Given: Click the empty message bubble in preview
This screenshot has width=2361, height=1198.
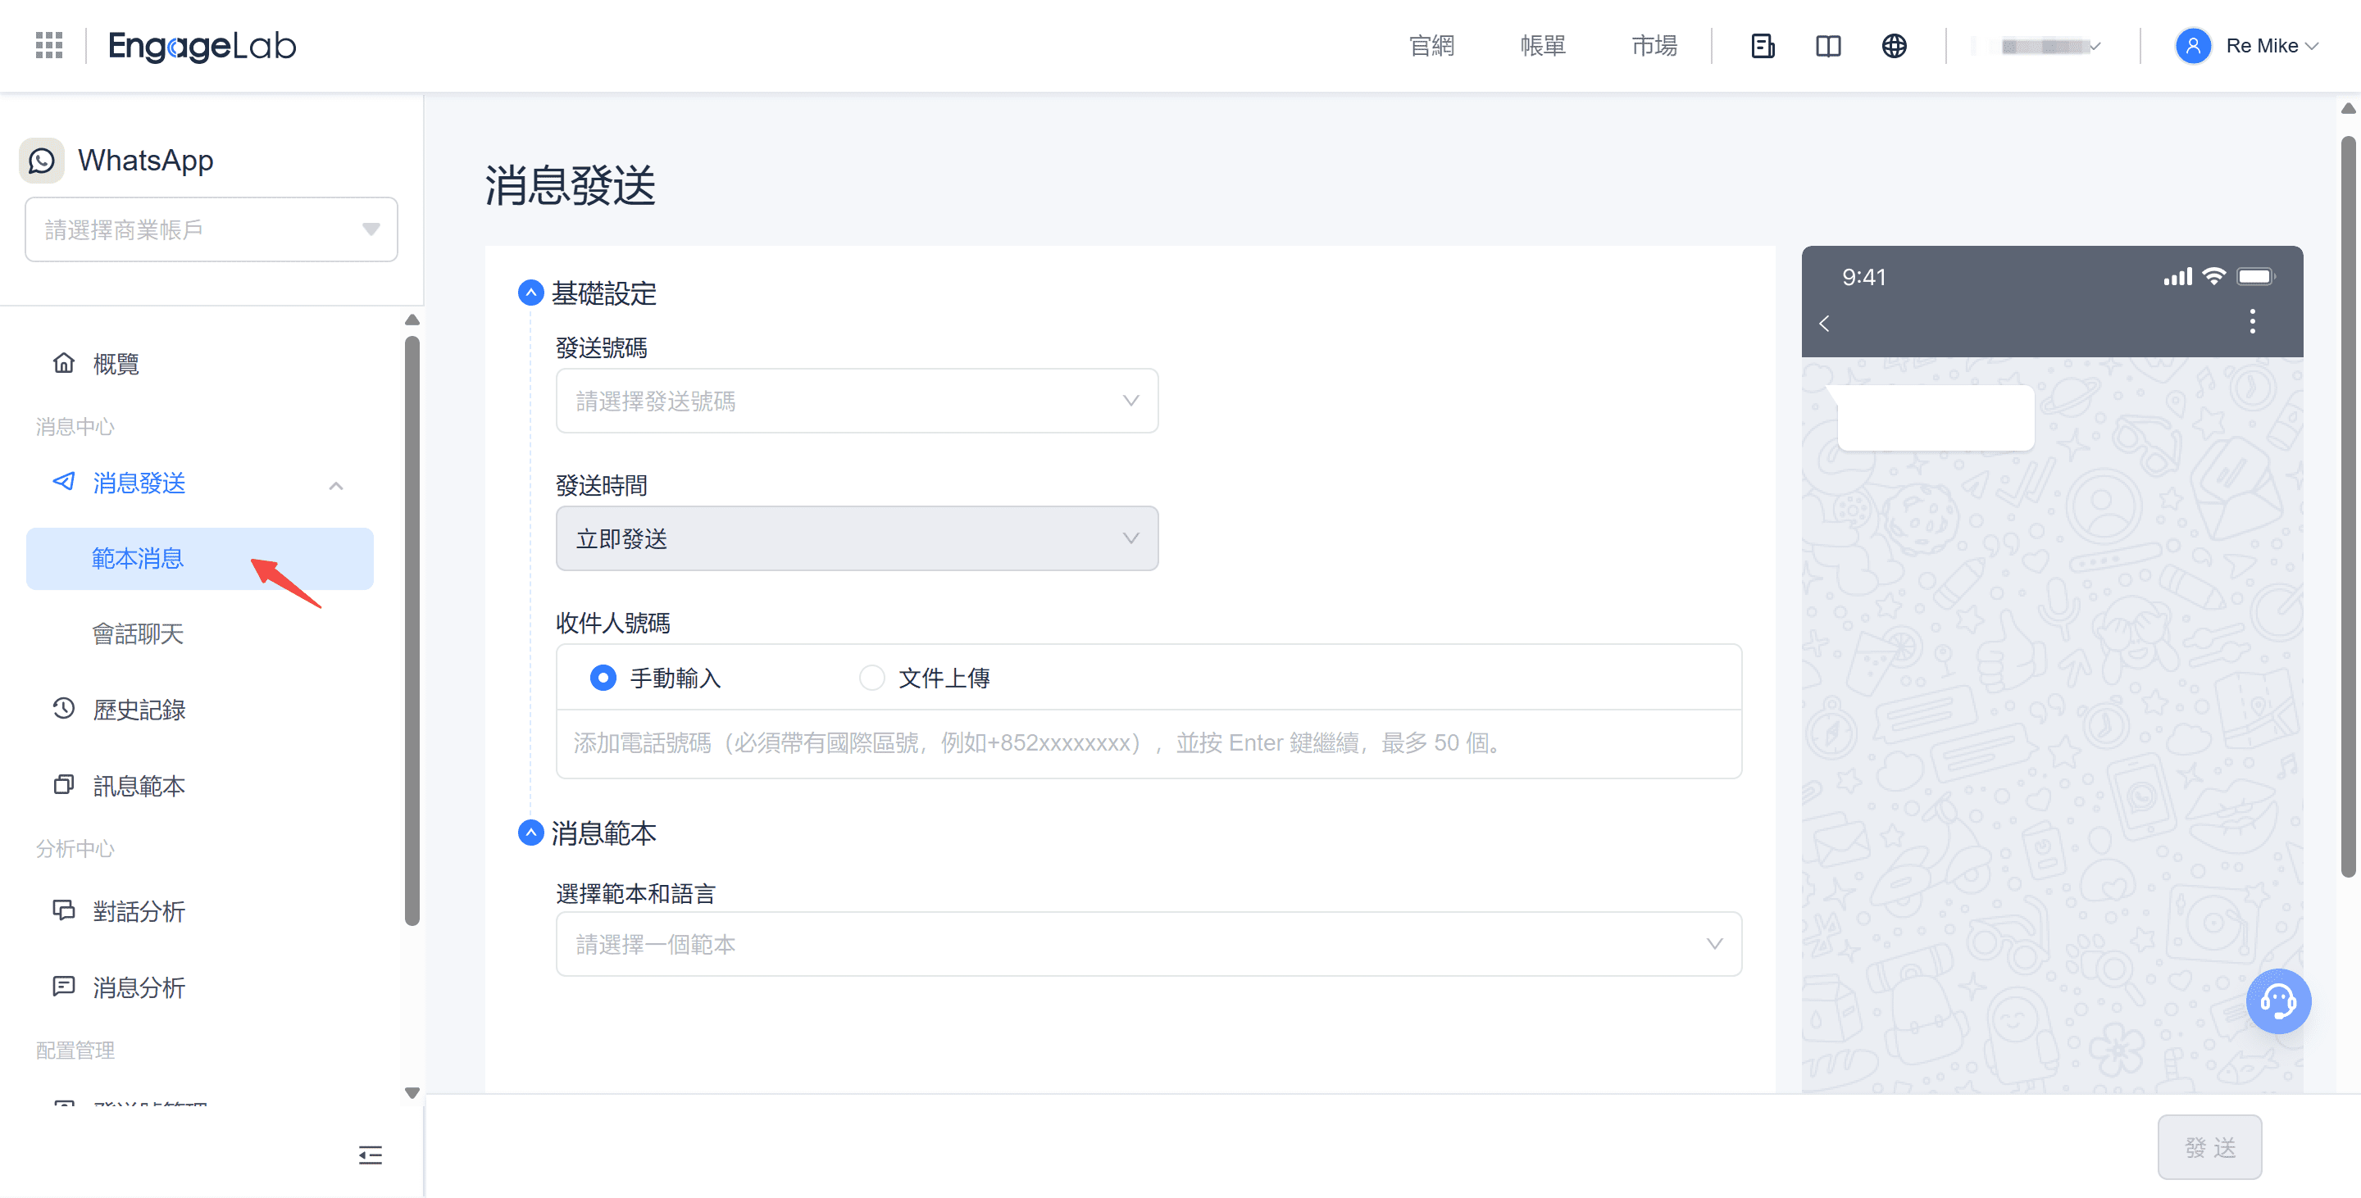Looking at the screenshot, I should [1936, 418].
